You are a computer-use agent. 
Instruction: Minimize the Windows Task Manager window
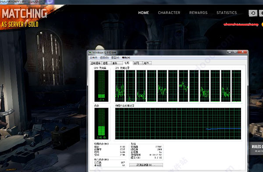(x=229, y=52)
